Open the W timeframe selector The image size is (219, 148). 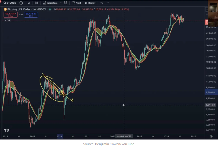(x=29, y=3)
